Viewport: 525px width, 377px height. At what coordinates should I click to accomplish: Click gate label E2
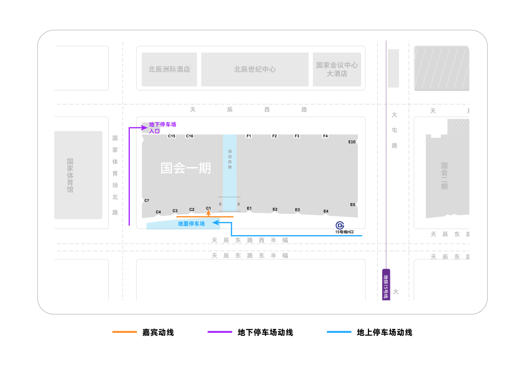pos(275,209)
